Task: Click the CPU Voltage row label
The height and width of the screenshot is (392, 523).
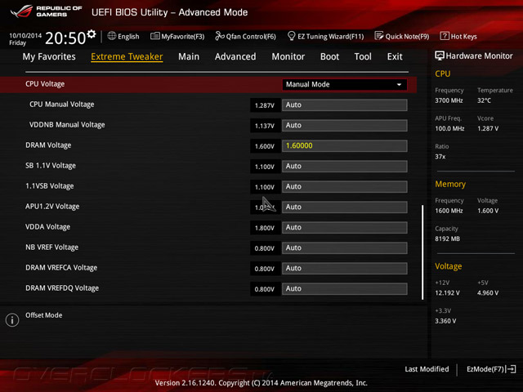Action: [45, 84]
